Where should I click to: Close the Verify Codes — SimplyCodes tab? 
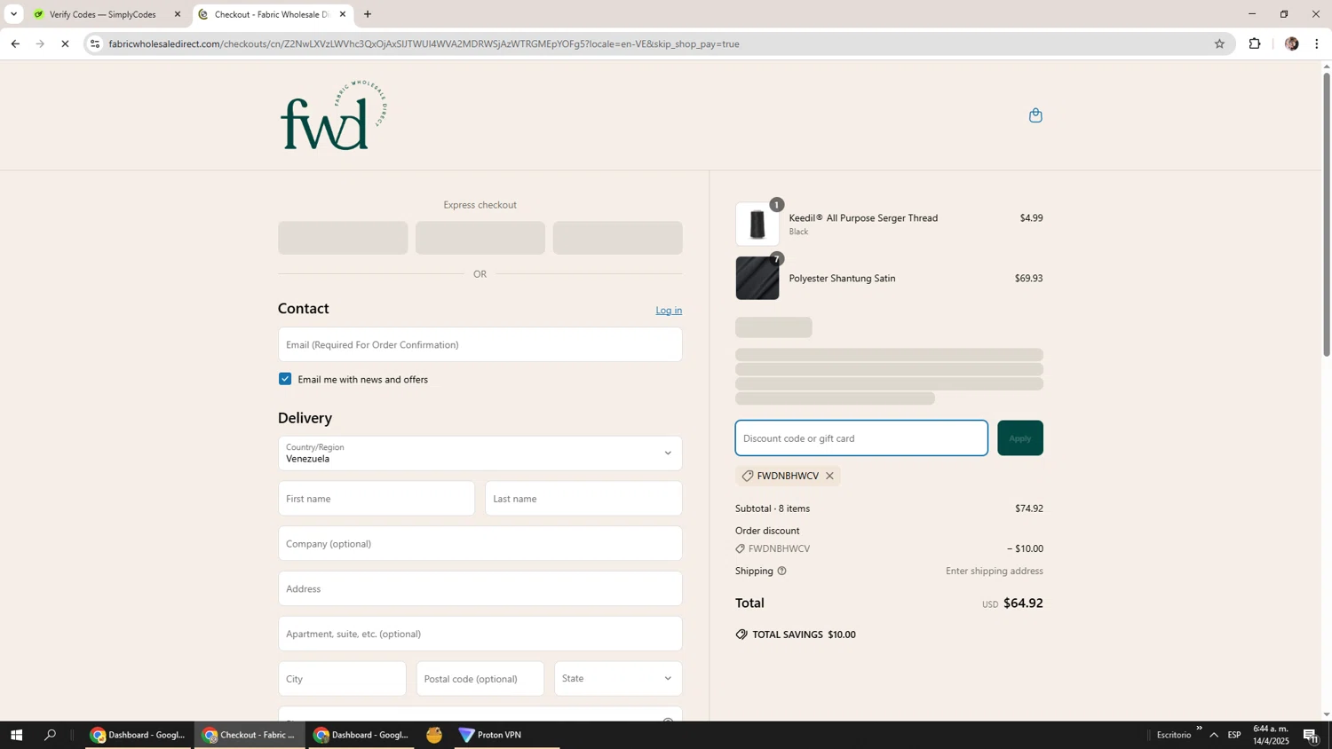[178, 14]
